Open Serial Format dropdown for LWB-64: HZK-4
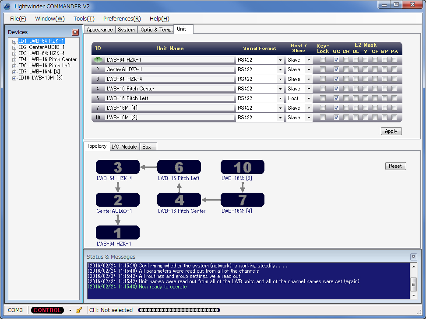426x319 pixels. [280, 79]
